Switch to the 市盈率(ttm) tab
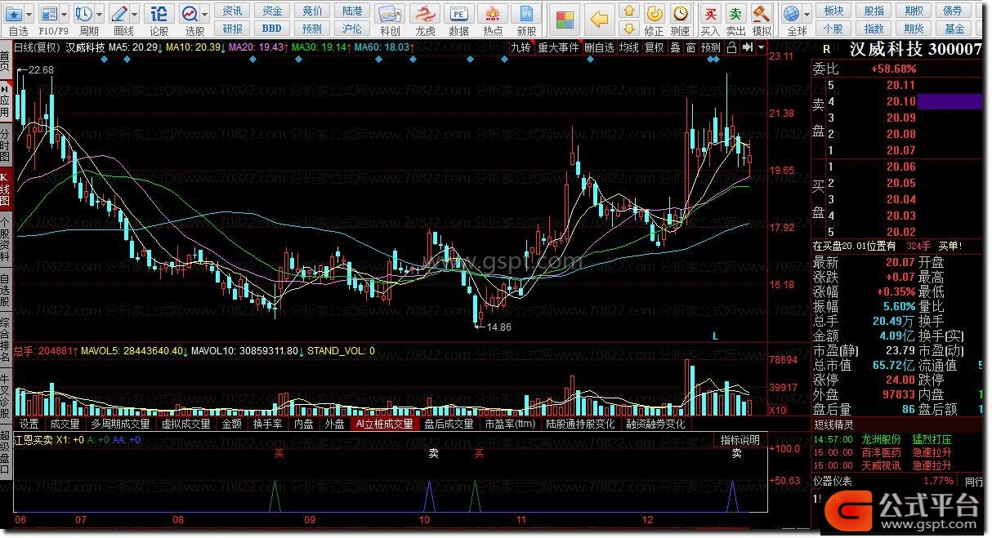992x538 pixels. [510, 424]
